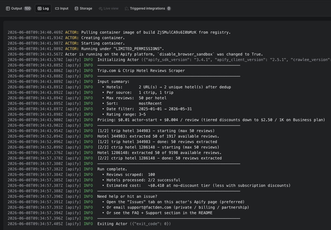Click the 'Date filter' log line
Image resolution: width=331 pixels, height=230 pixels.
point(100,109)
